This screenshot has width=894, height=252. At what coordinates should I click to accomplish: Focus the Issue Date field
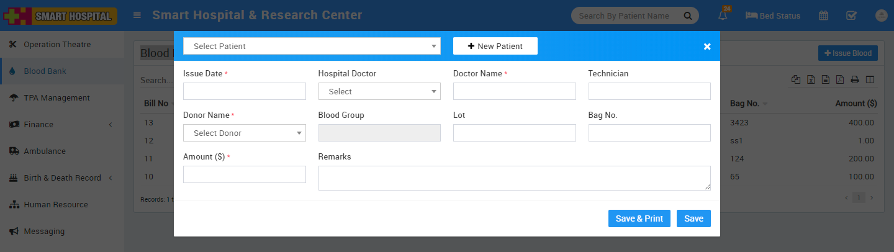pyautogui.click(x=245, y=91)
